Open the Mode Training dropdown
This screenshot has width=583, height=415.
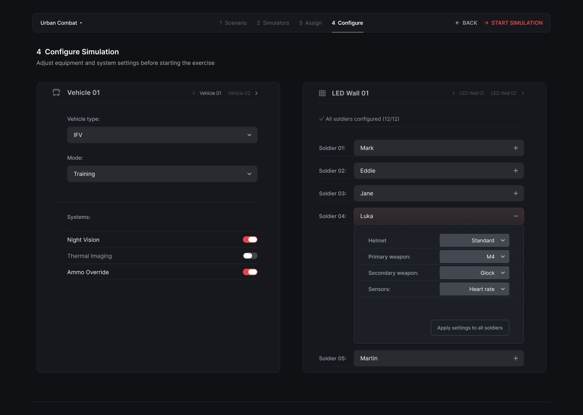click(162, 174)
